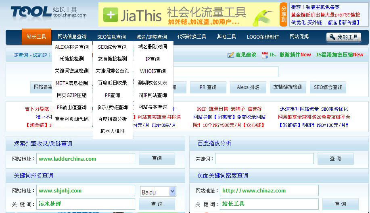Click the PR 查询 quick button
Screen dimensions: 370x213
(x=208, y=87)
